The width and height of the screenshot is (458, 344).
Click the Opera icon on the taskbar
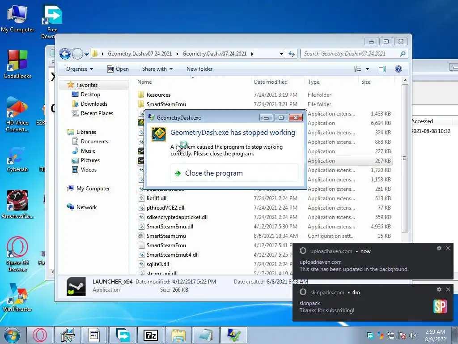[x=40, y=335]
